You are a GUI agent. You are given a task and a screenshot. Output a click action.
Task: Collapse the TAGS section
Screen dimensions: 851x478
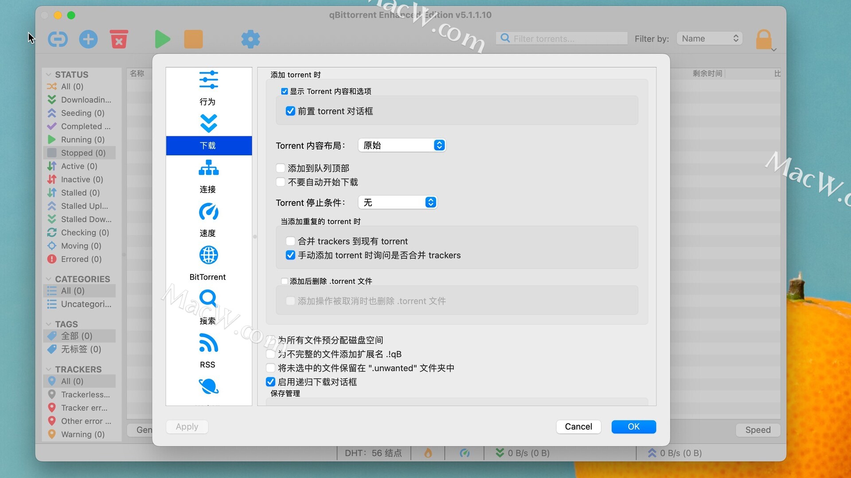[x=49, y=324]
